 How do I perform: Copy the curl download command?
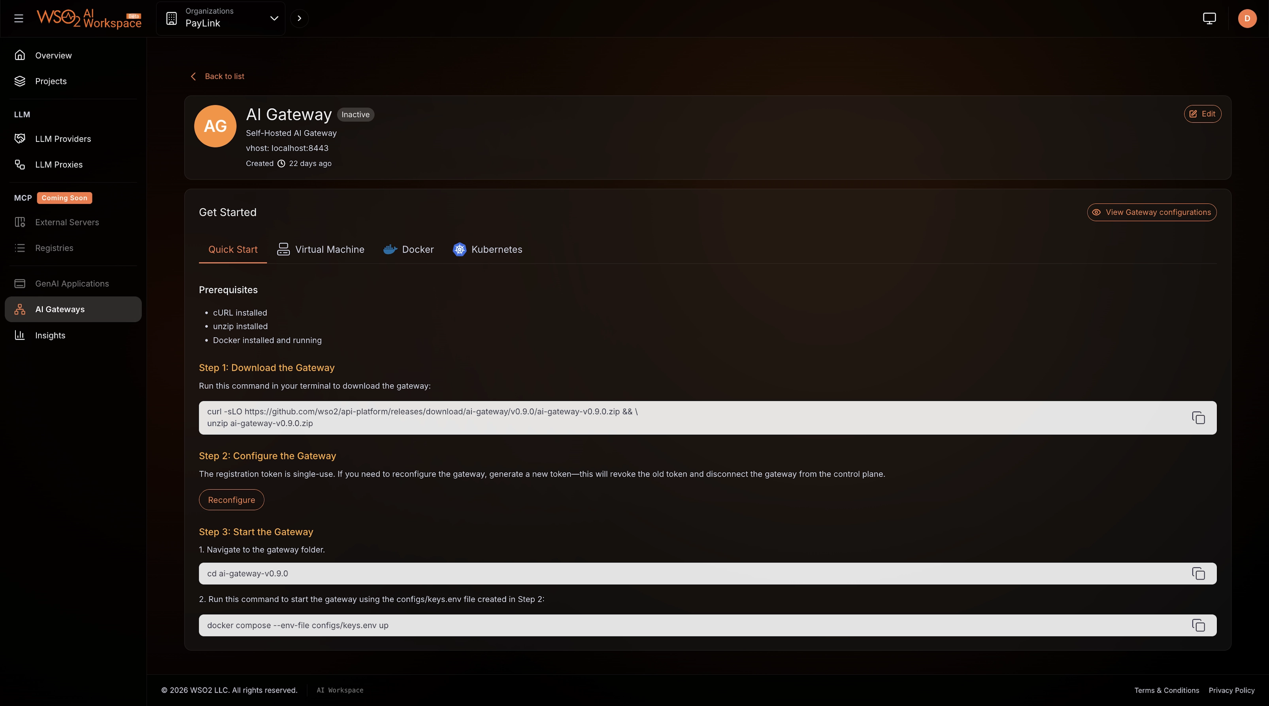point(1198,418)
